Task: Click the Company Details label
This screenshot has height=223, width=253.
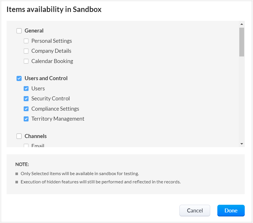Action: click(51, 51)
